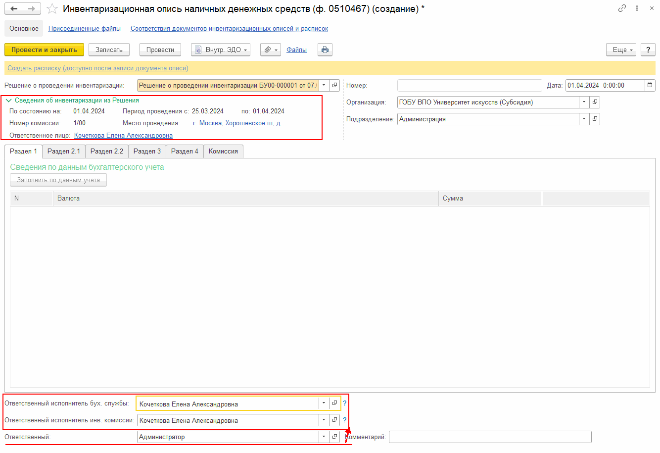Switch to Раздел 1 tab
660x453 pixels.
pyautogui.click(x=23, y=151)
